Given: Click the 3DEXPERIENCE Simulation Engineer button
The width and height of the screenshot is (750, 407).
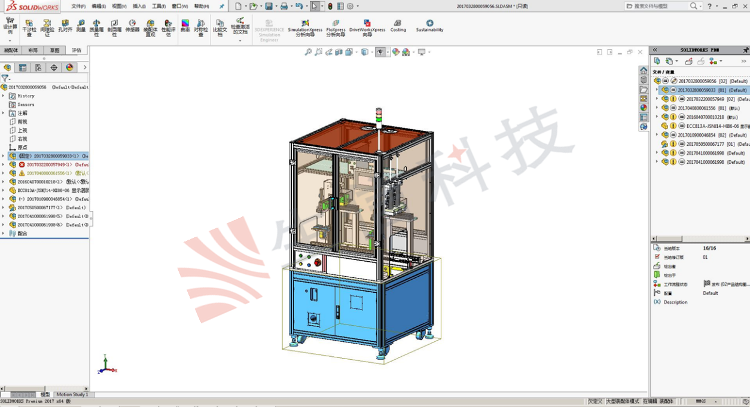Looking at the screenshot, I should click(269, 30).
